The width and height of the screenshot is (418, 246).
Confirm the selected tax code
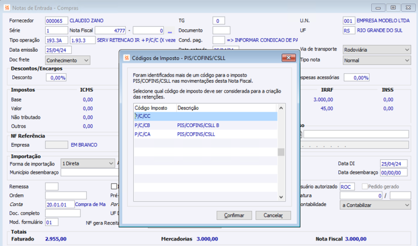[x=234, y=215]
